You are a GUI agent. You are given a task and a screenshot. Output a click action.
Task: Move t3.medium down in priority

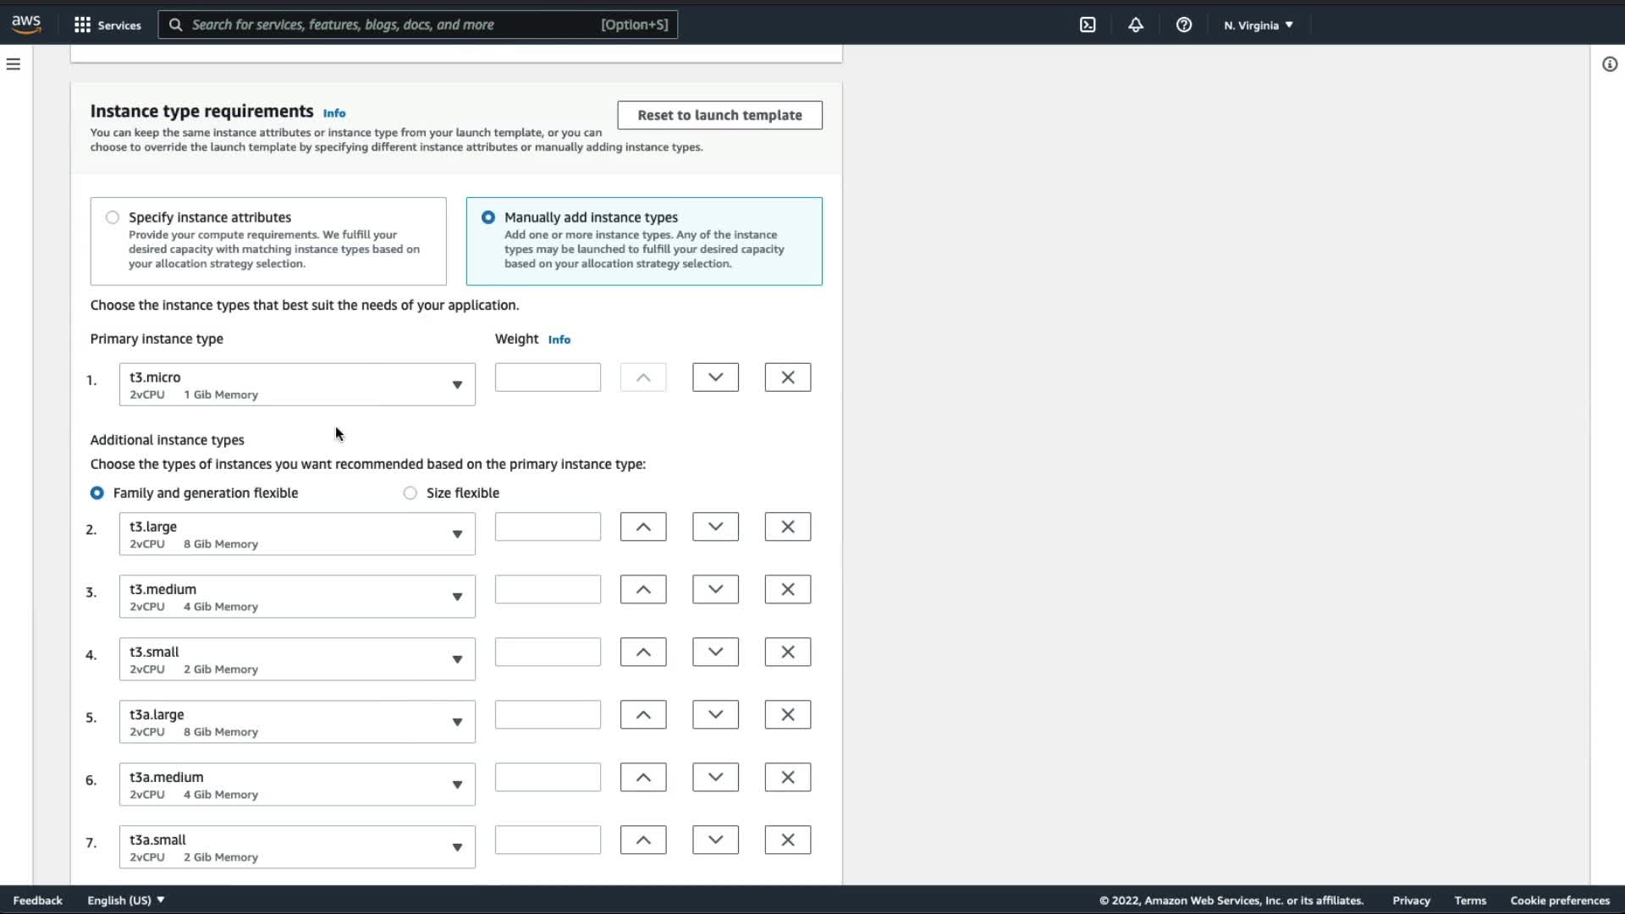click(715, 589)
